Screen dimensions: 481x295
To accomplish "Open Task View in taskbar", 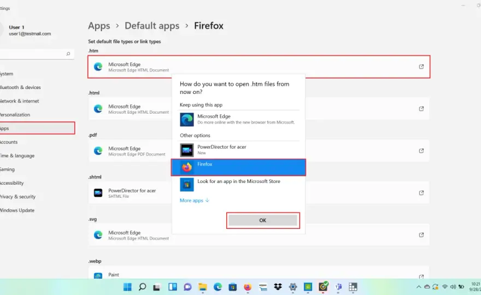I will click(x=157, y=287).
